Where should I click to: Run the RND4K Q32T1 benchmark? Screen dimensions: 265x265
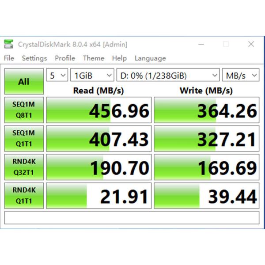24,167
